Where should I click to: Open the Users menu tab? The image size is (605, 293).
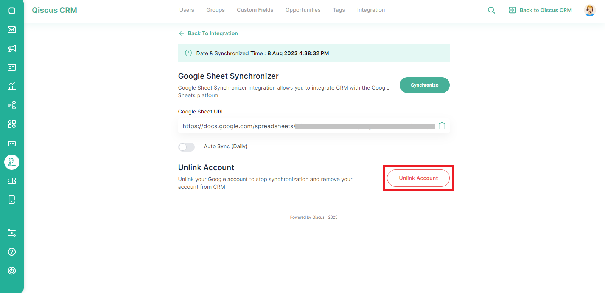[x=187, y=10]
